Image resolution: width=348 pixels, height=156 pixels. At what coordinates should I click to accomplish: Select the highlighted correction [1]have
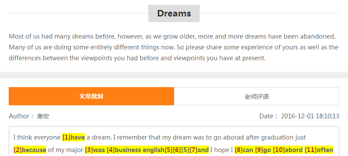[x=74, y=137]
